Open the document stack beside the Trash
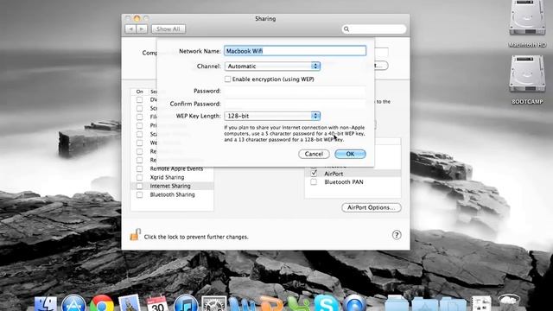The width and height of the screenshot is (553, 311). 481,304
